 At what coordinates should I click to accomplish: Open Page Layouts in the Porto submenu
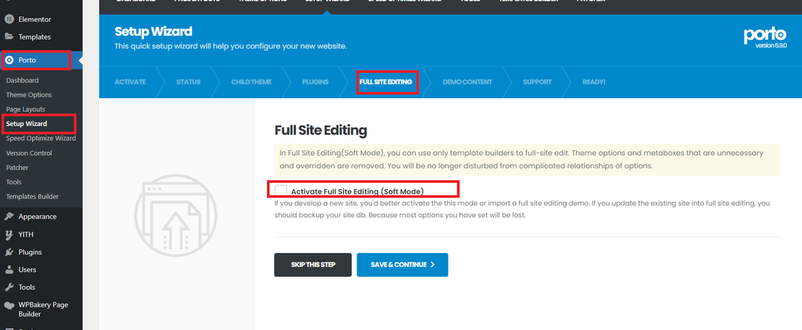[26, 109]
